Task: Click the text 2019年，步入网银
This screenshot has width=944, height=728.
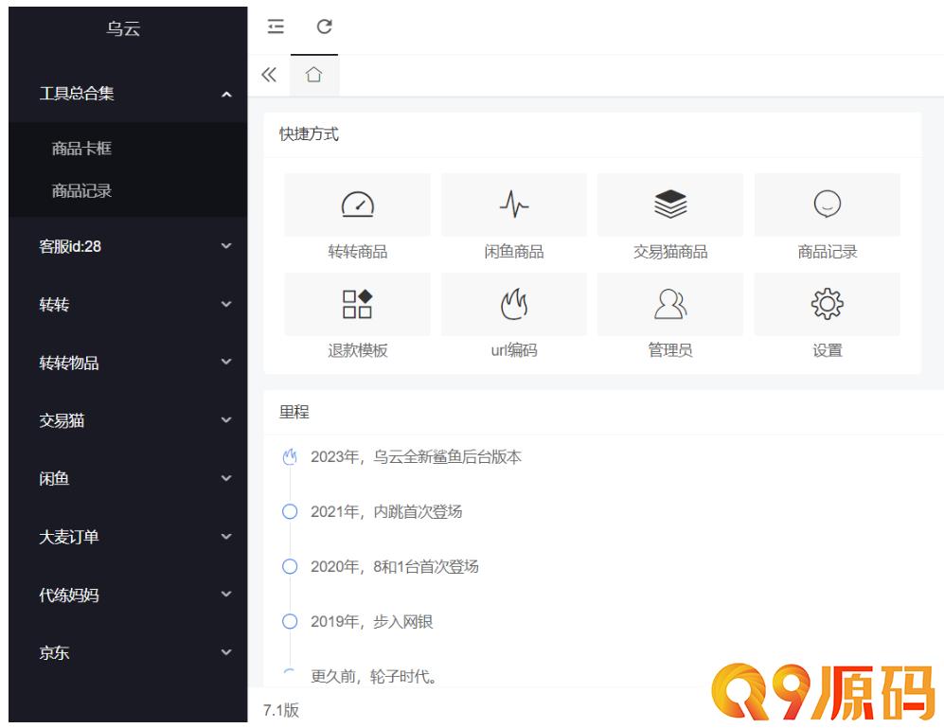Action: 371,621
